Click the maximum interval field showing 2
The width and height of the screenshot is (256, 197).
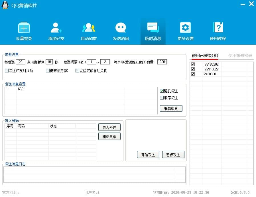105,62
